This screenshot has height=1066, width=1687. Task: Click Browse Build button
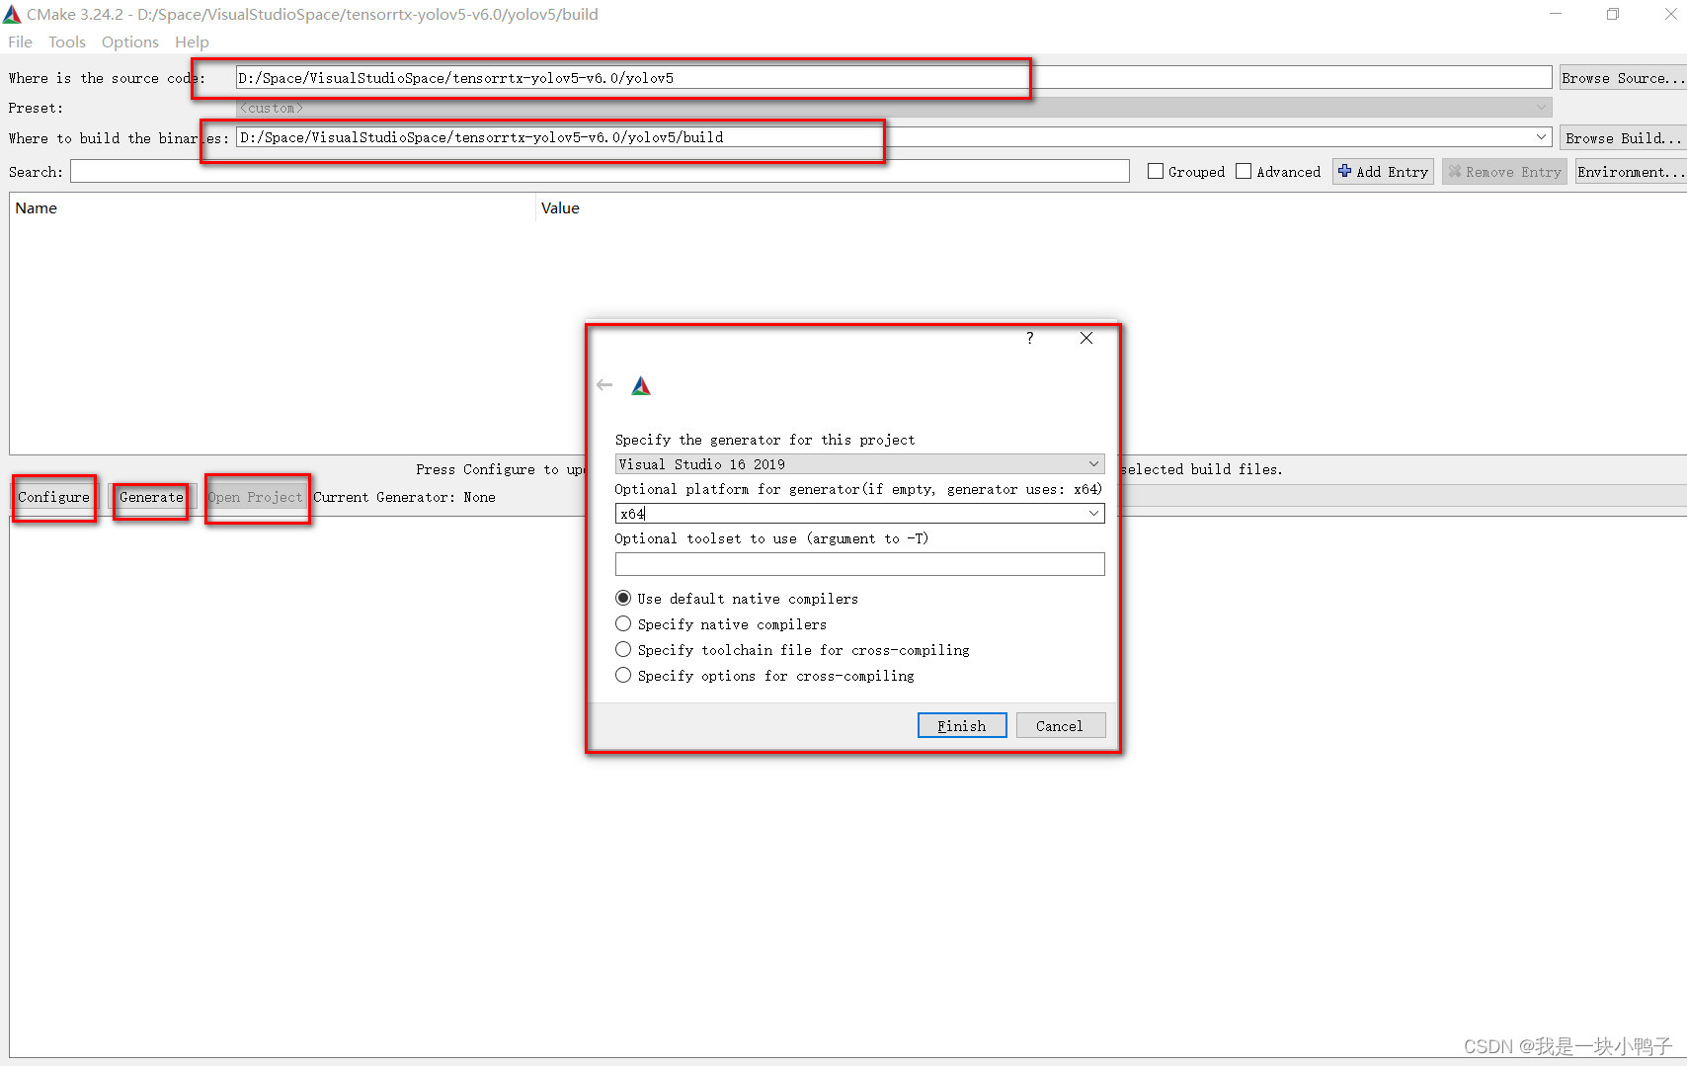coord(1623,138)
